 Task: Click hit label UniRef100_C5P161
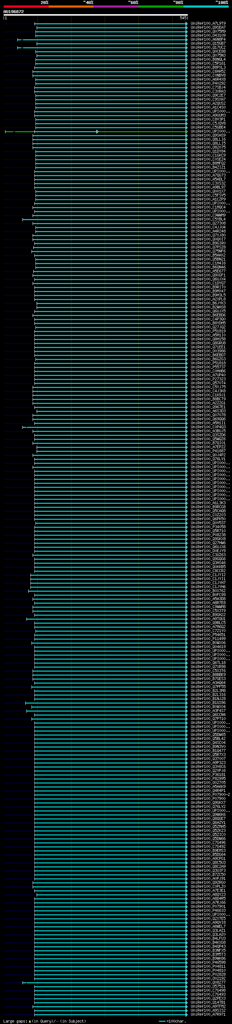pyautogui.click(x=208, y=63)
